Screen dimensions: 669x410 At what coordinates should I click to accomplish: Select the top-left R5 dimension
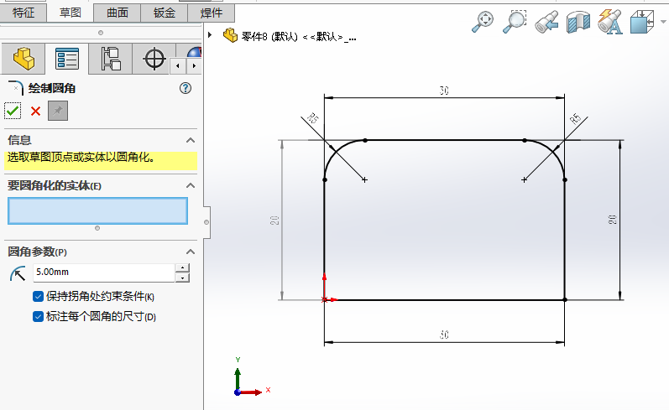313,118
